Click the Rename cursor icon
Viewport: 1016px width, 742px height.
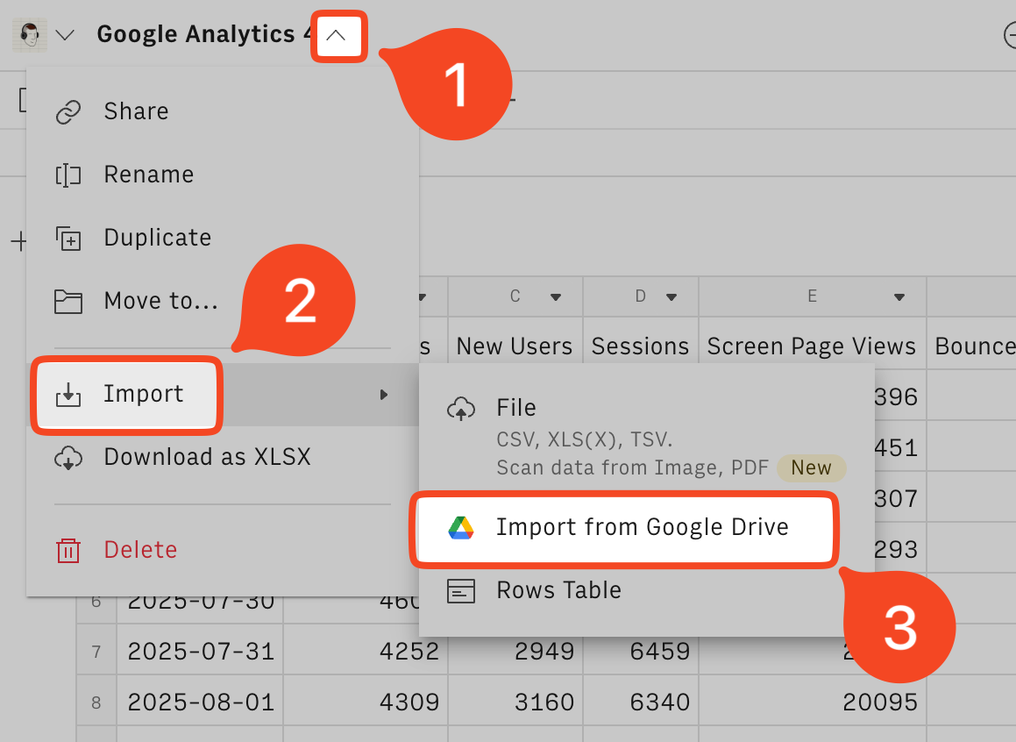(68, 175)
